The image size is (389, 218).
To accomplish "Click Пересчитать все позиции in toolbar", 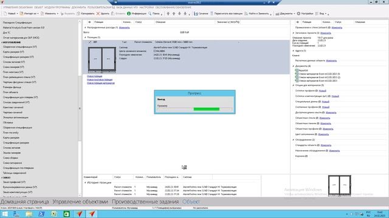I will (226, 13).
